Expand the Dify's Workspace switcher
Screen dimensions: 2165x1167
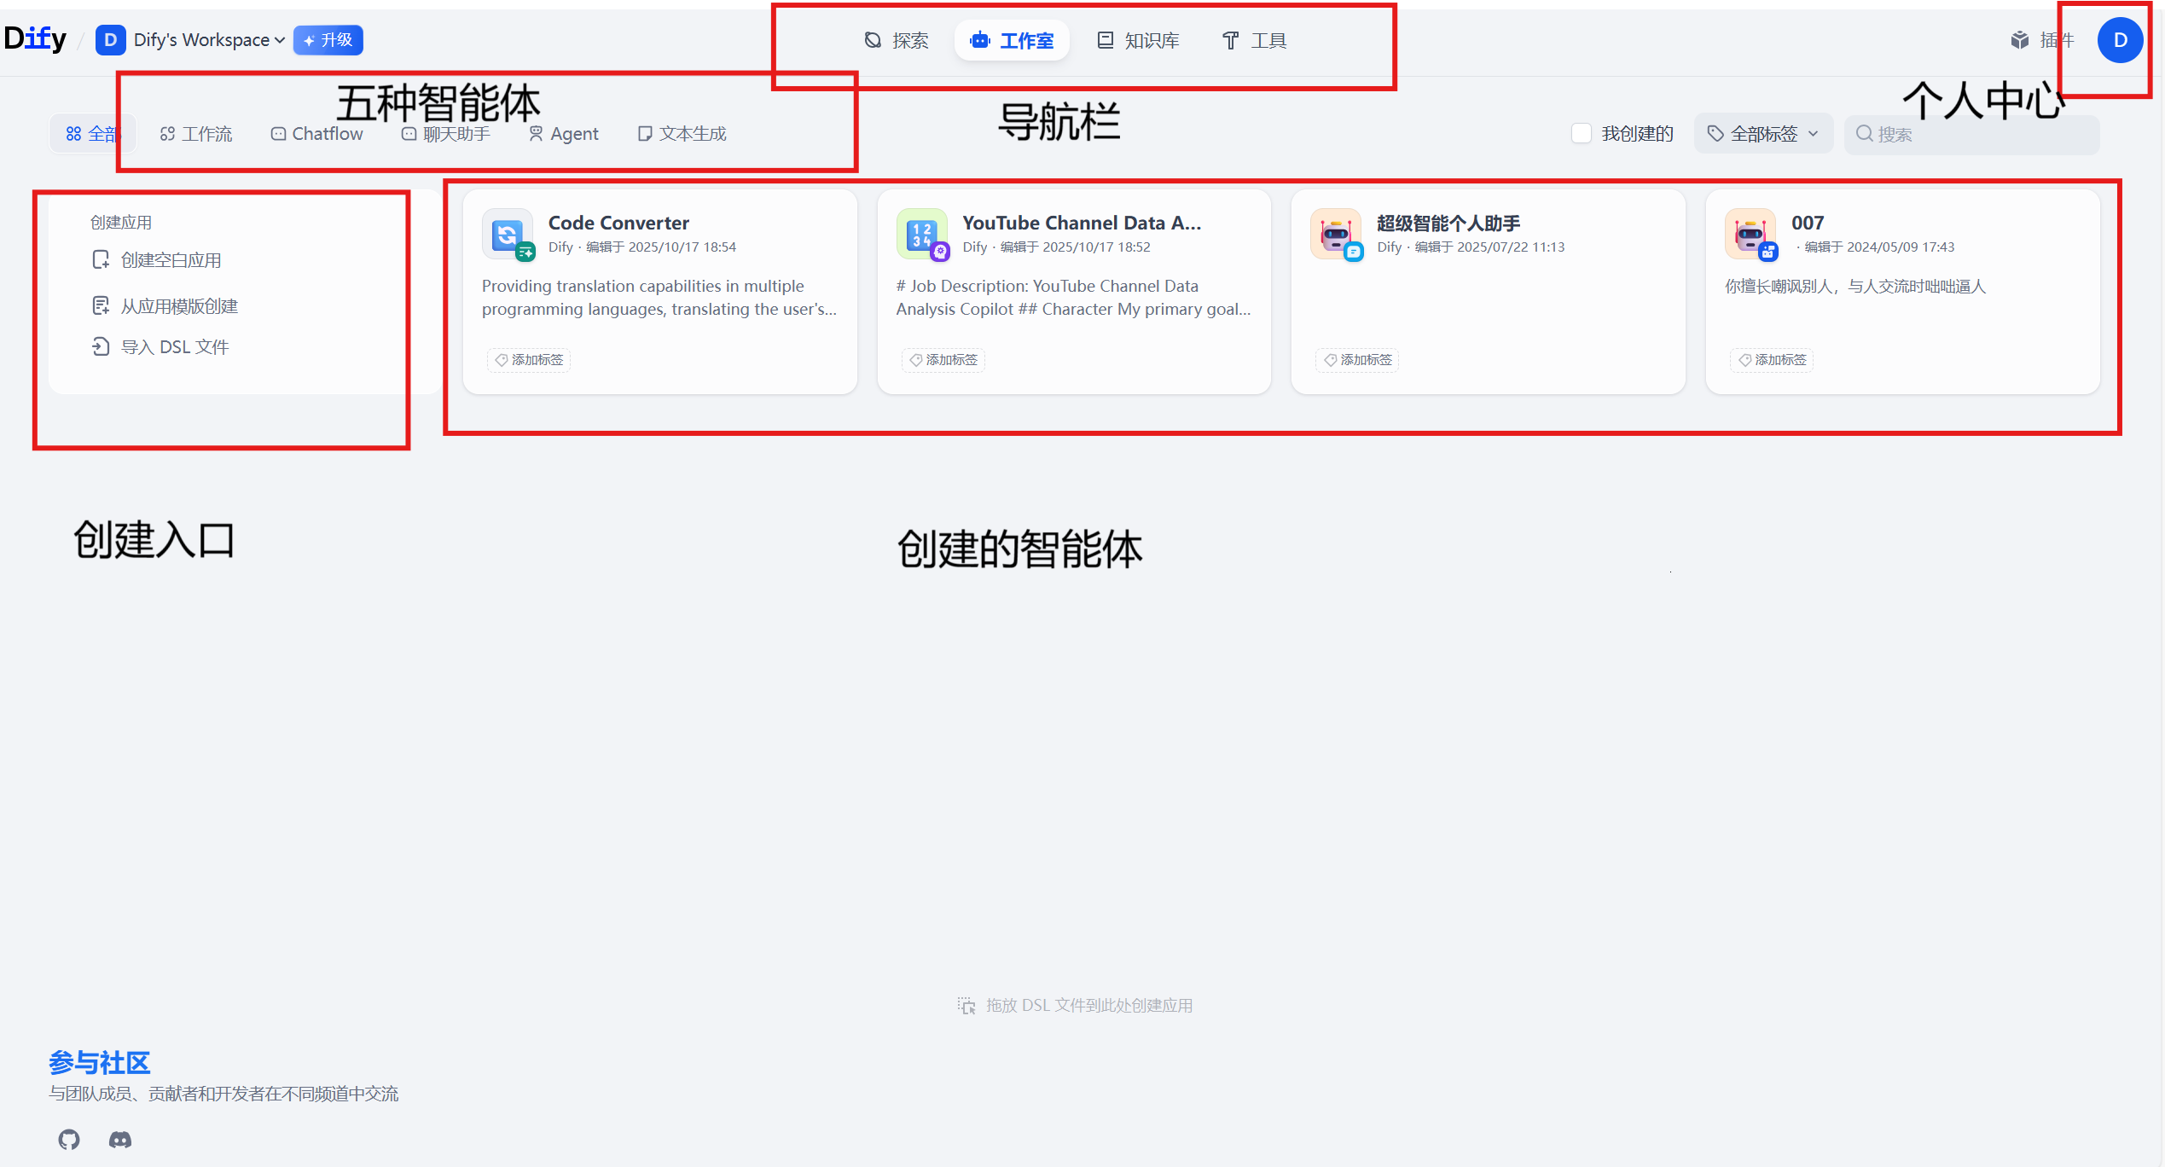(189, 39)
